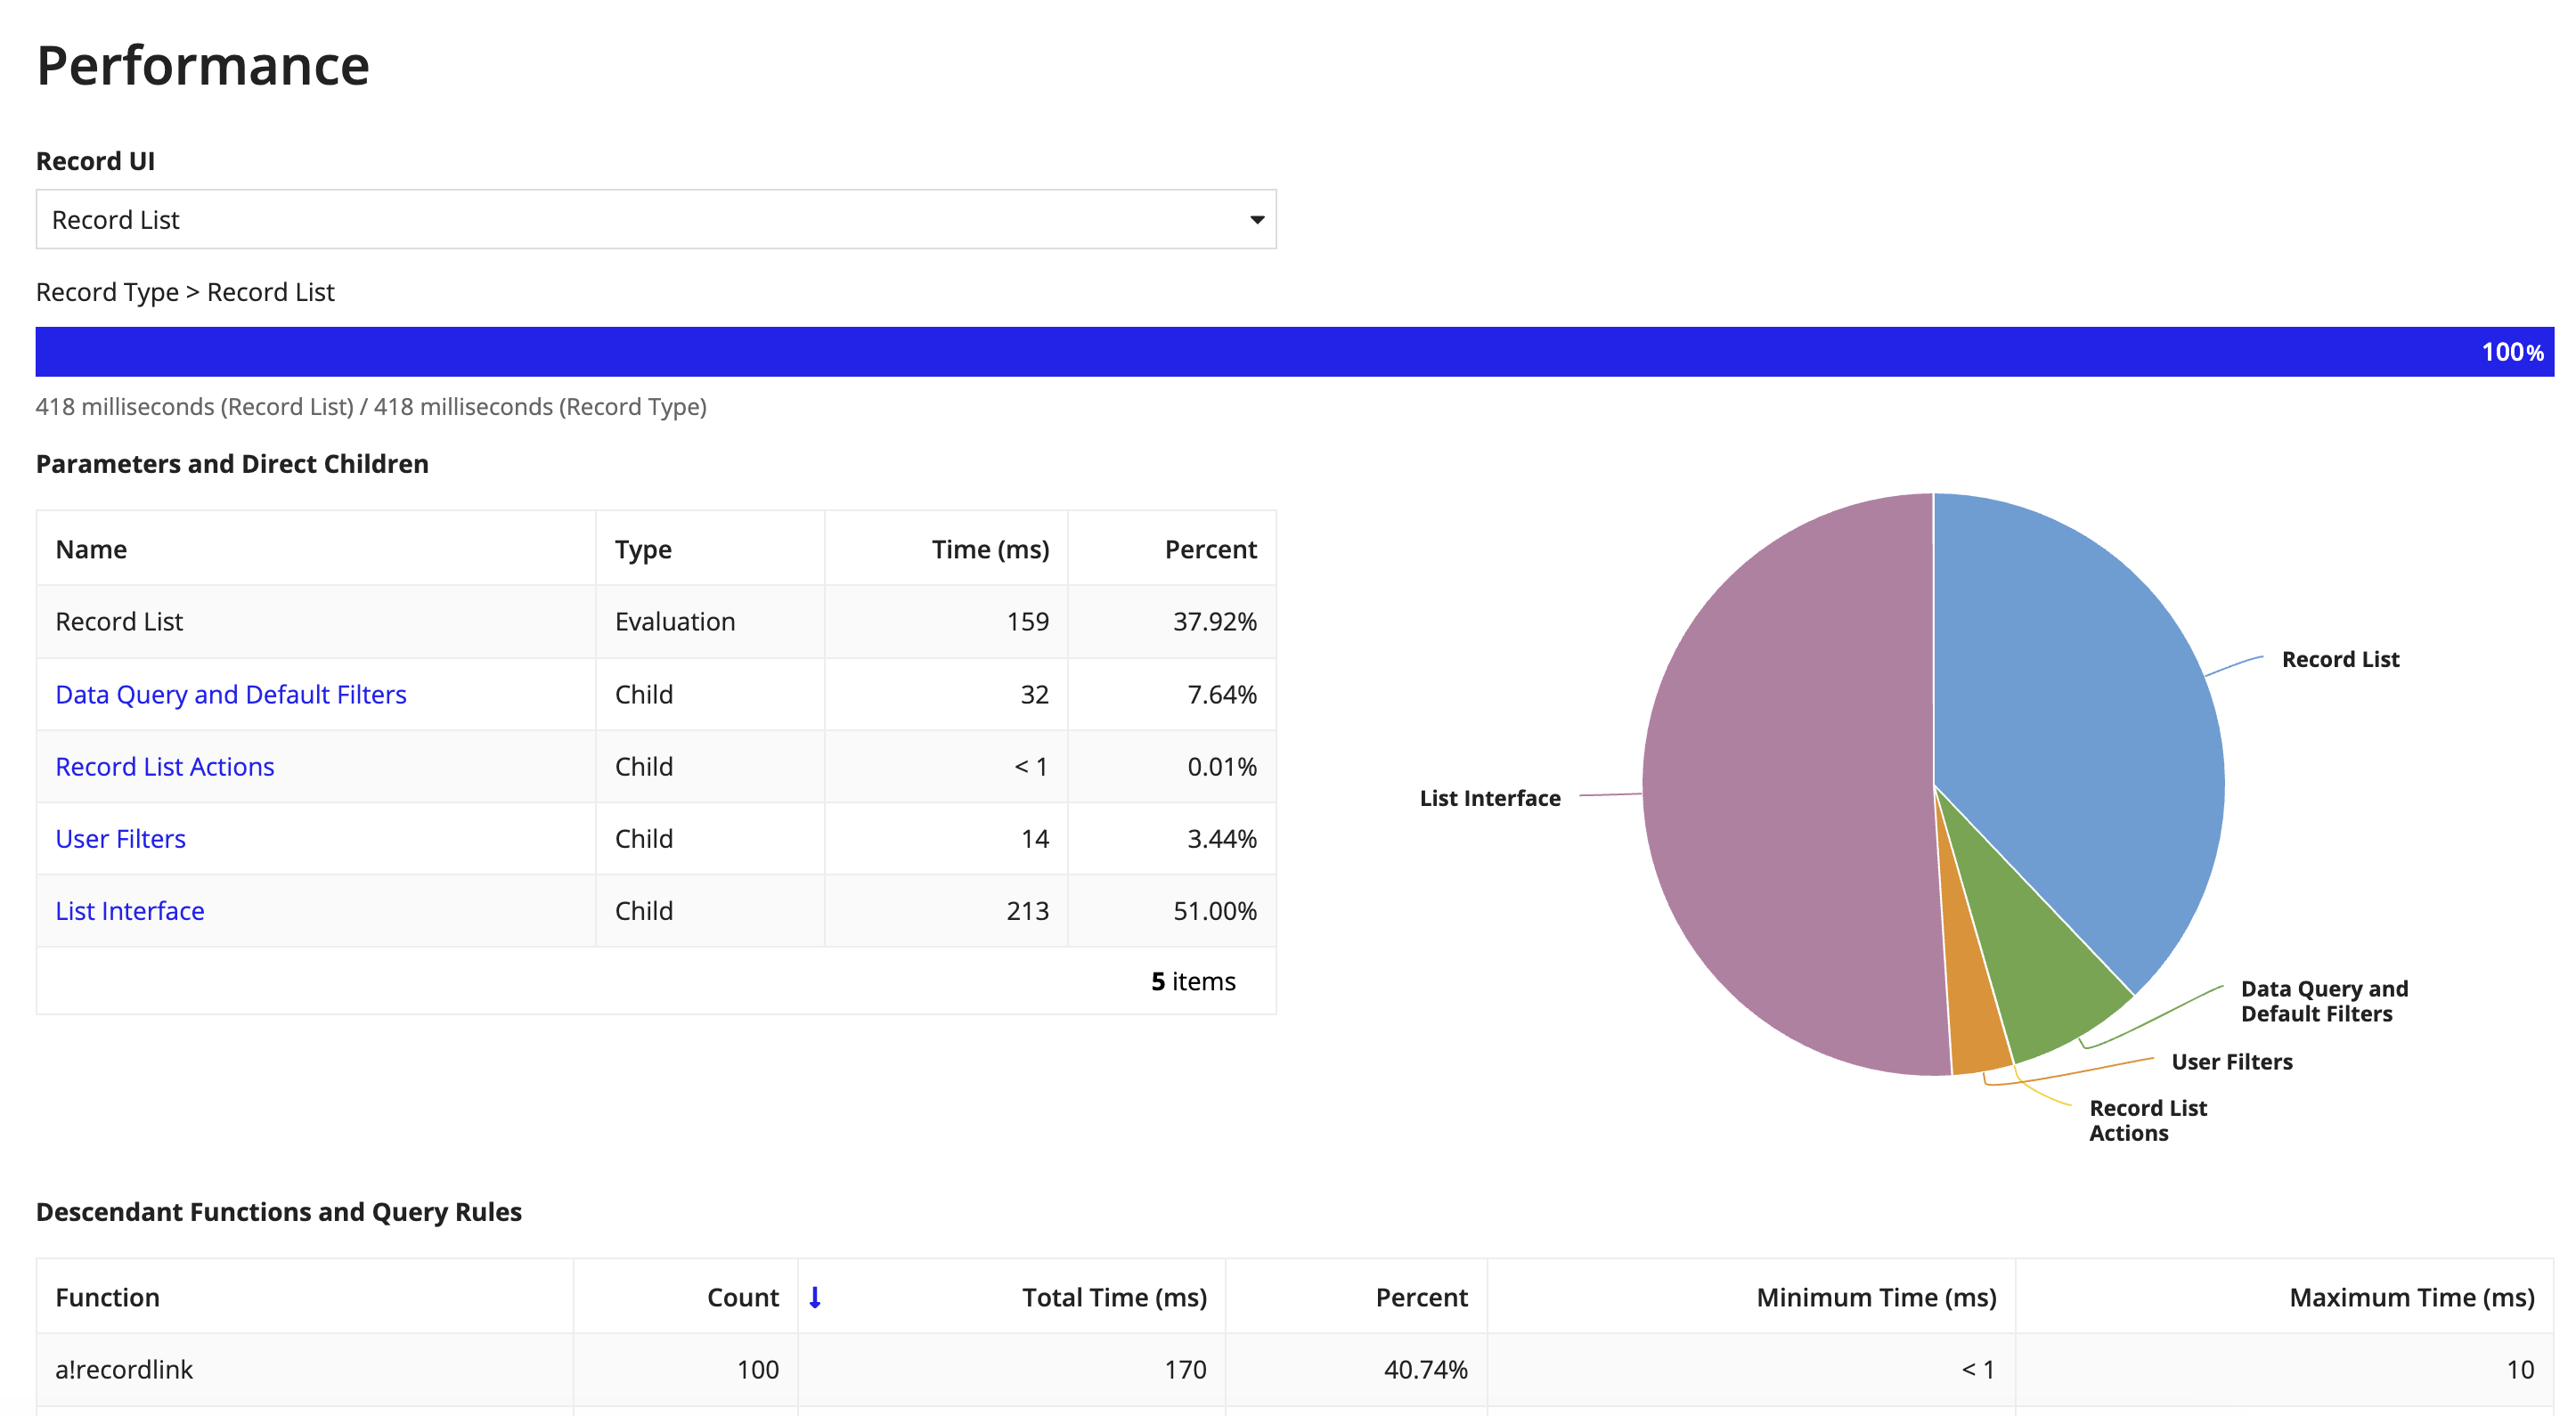Image resolution: width=2576 pixels, height=1416 pixels.
Task: Click the purple List Interface pie slice
Action: [x=1790, y=785]
